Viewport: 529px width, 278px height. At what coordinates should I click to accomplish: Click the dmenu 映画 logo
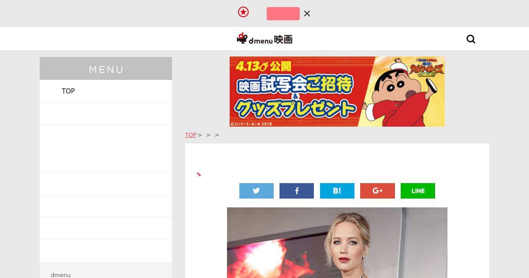click(x=264, y=39)
